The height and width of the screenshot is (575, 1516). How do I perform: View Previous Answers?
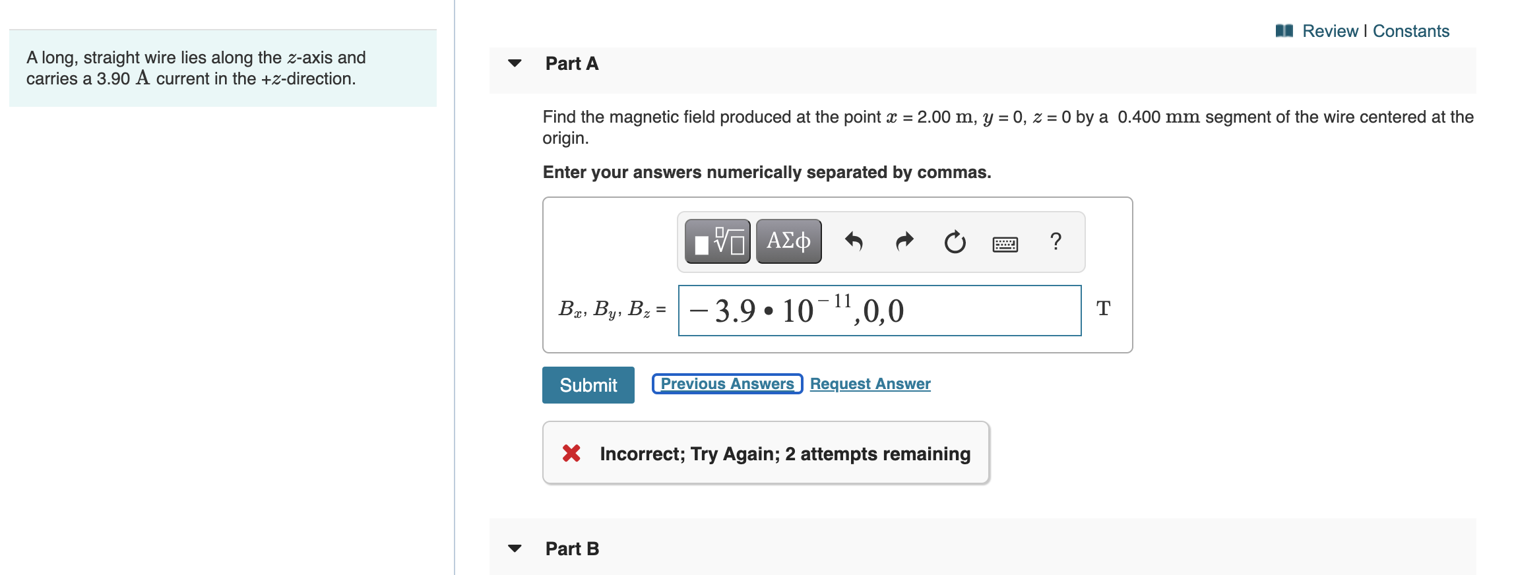(x=727, y=384)
